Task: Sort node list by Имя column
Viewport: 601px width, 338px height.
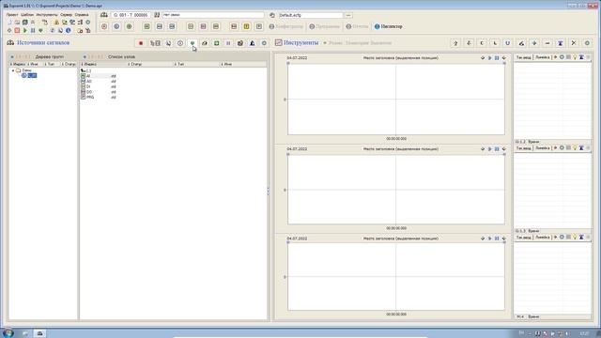Action: [243, 64]
